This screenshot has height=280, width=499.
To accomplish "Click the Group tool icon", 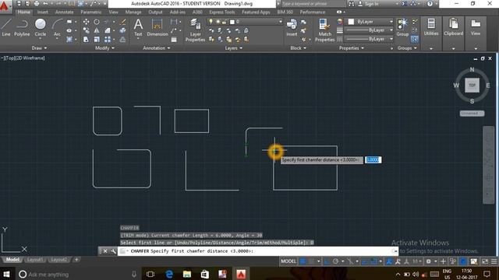I will (x=402, y=27).
